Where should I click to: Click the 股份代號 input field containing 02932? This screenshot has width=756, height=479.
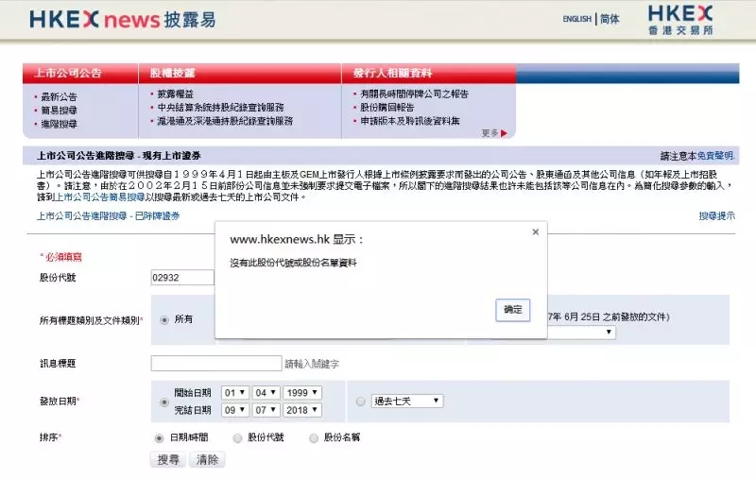[182, 278]
